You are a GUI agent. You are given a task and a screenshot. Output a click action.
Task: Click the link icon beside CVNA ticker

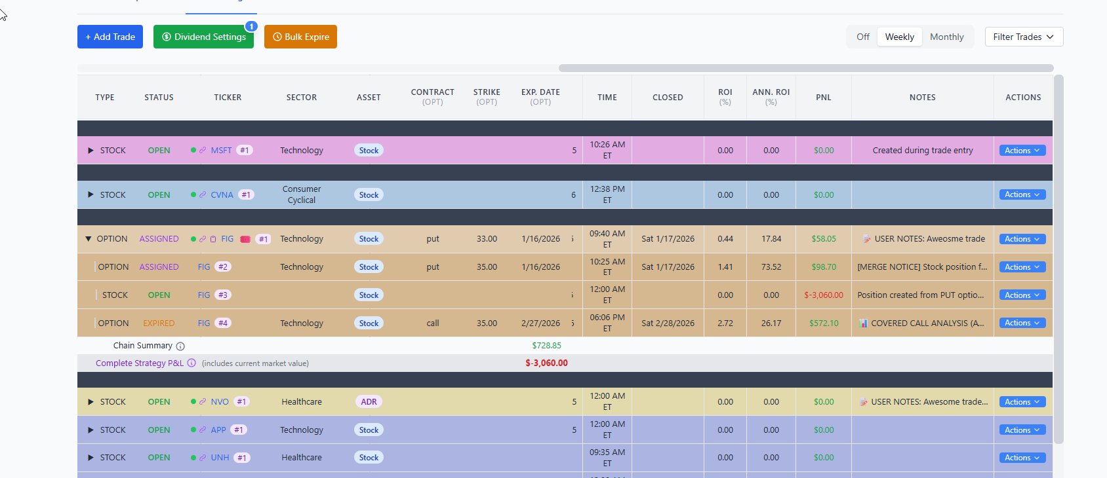(203, 195)
